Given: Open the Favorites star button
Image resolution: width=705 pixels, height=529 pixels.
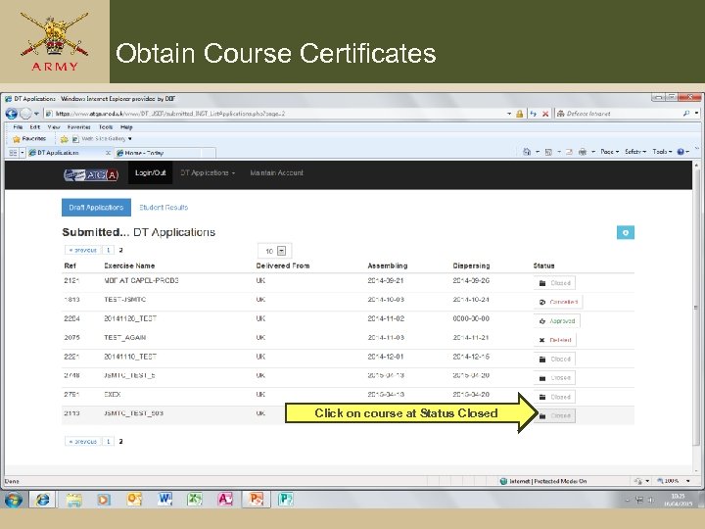Looking at the screenshot, I should (x=29, y=139).
